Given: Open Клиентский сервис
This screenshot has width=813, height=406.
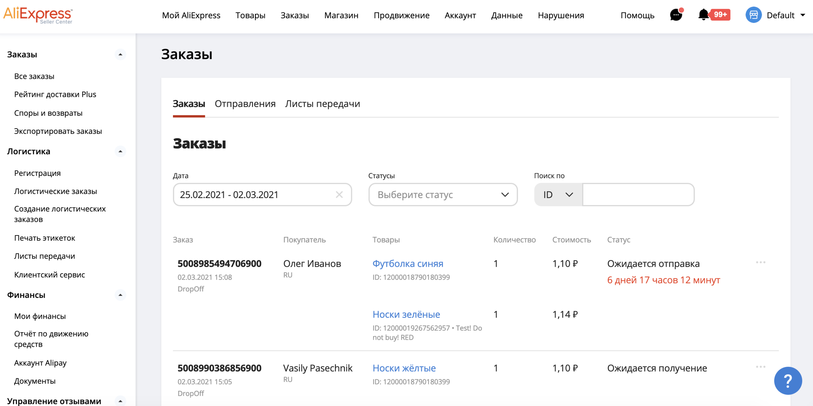Looking at the screenshot, I should [50, 274].
